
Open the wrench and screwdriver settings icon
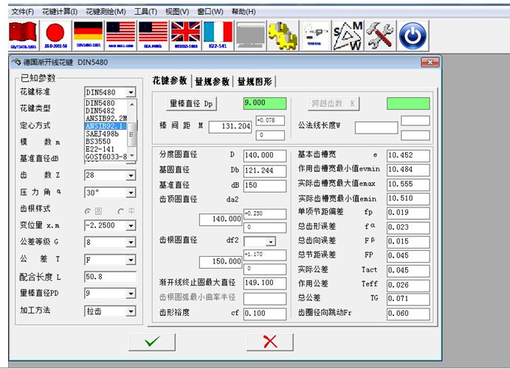pyautogui.click(x=380, y=34)
